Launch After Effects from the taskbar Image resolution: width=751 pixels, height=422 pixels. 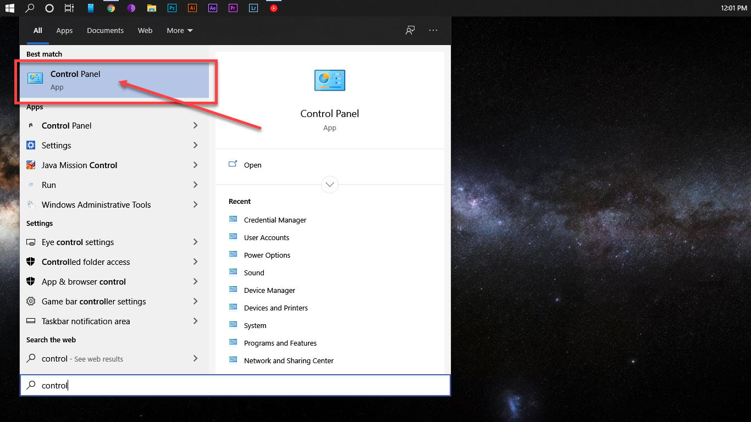pyautogui.click(x=212, y=8)
